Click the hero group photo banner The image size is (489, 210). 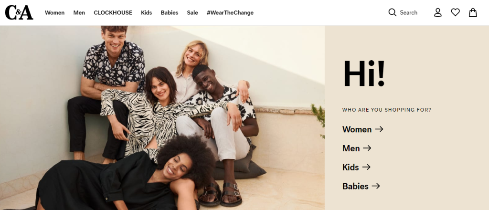162,118
